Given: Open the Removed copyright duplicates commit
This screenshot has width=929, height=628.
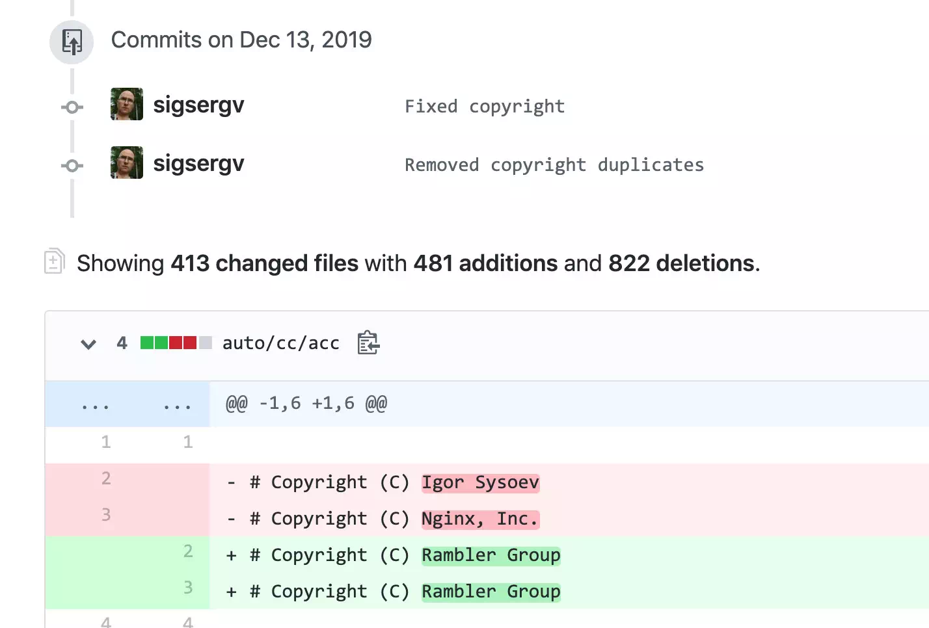Looking at the screenshot, I should coord(554,165).
